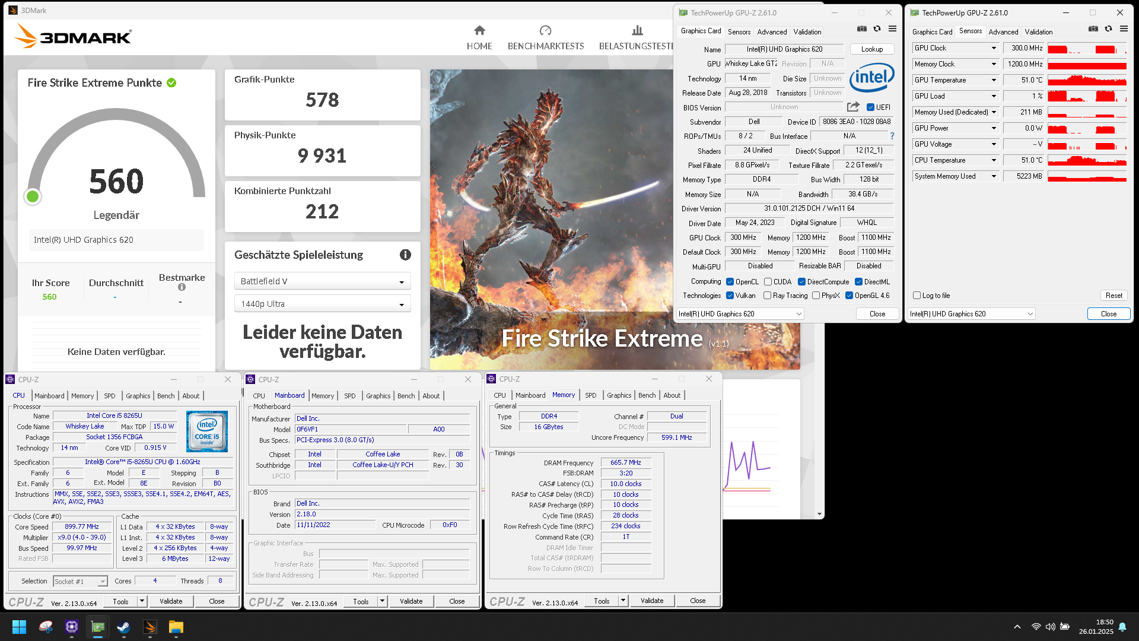Open the notifications bell in the tray

click(1122, 627)
